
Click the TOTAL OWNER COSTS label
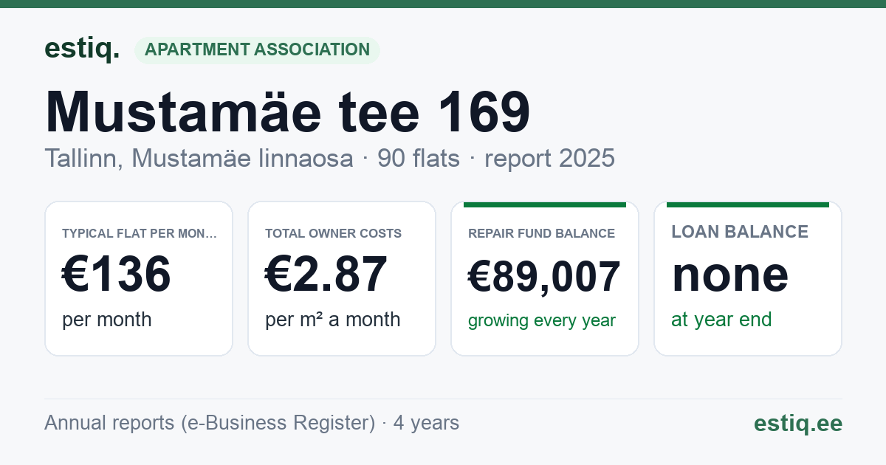pos(333,234)
